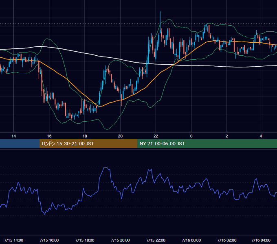Click the hour 20 axis label
Image resolution: width=277 pixels, height=244 pixels.
[120, 136]
